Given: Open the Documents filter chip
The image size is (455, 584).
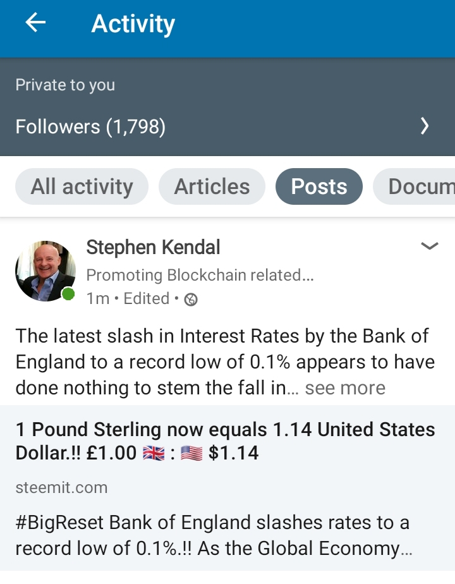Looking at the screenshot, I should click(x=414, y=186).
